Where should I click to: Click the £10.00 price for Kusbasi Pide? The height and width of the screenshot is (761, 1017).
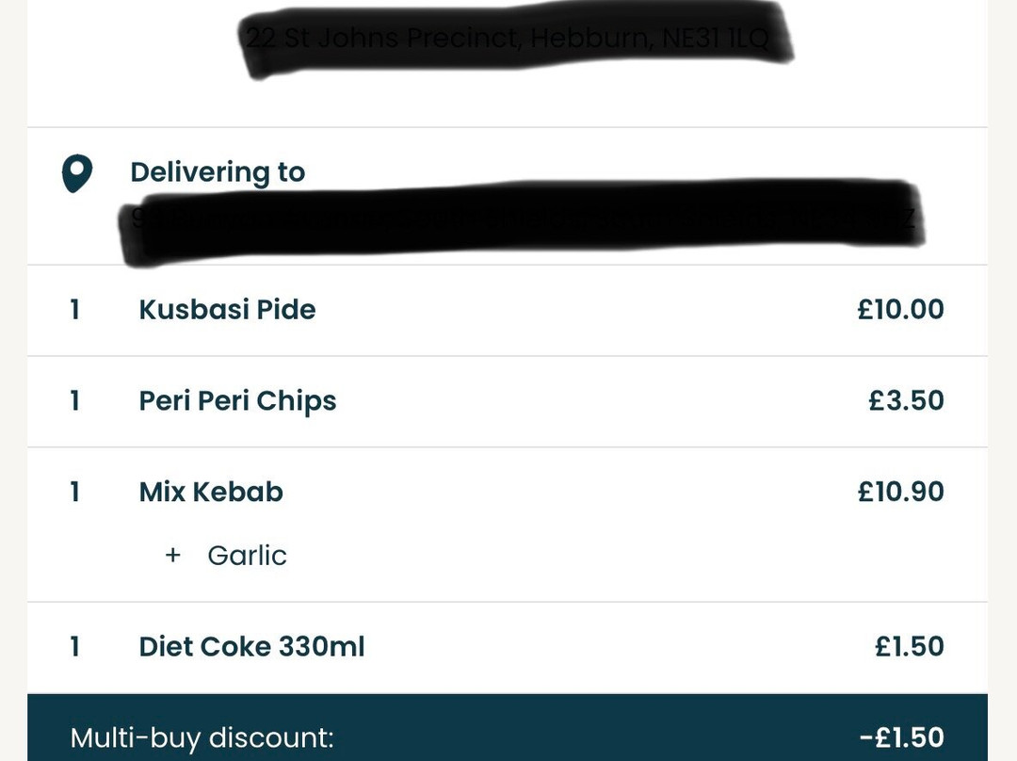900,310
